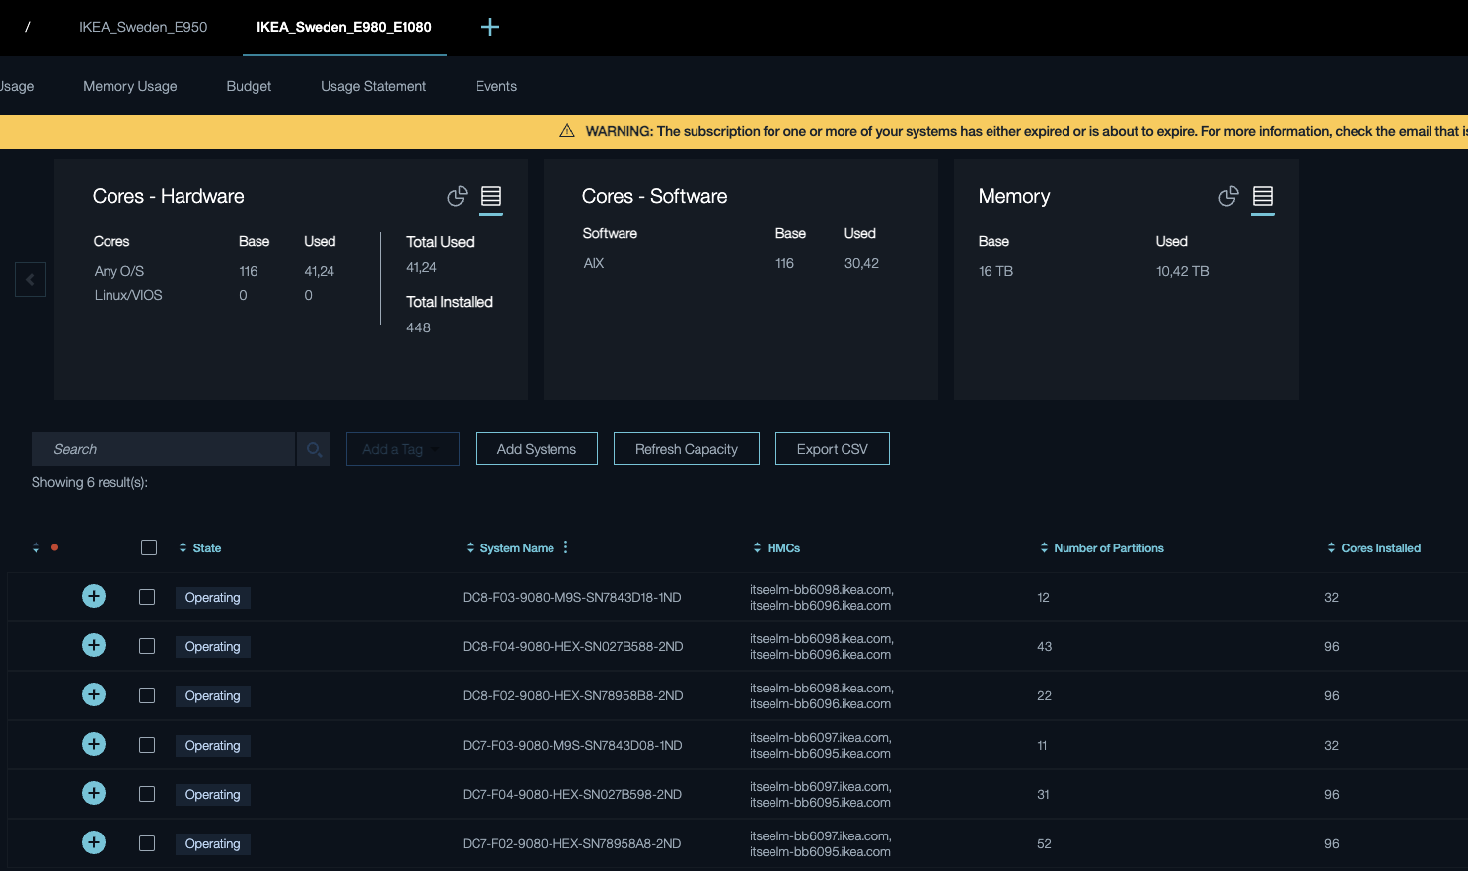Viewport: 1468px width, 871px height.
Task: Click the left arrow carousel button
Action: (31, 280)
